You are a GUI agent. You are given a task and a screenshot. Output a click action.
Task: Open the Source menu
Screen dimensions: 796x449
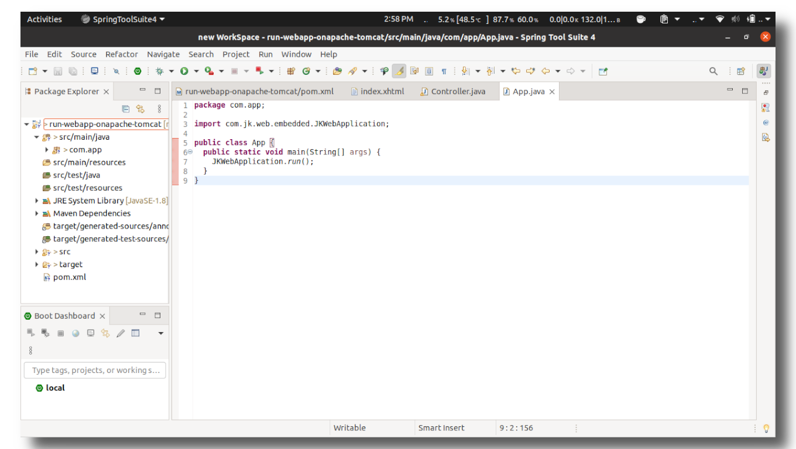click(x=84, y=54)
